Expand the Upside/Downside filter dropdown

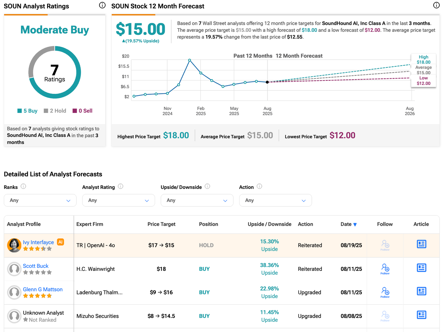click(197, 200)
